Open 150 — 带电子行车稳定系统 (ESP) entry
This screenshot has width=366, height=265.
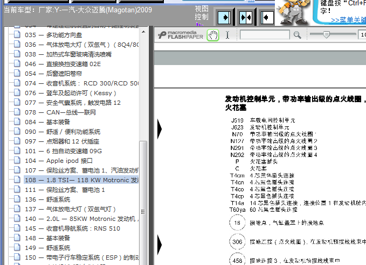coord(81,257)
